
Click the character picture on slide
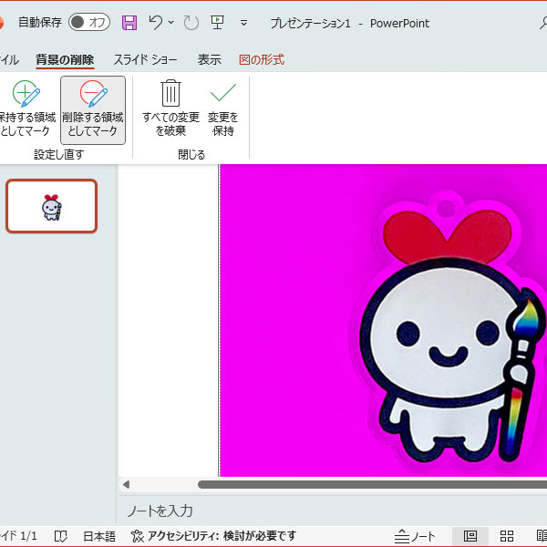453,328
